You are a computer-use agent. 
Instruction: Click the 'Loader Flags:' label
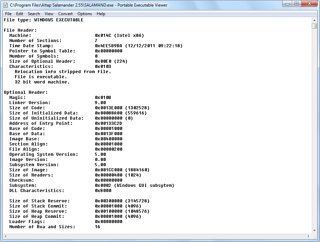point(27,222)
